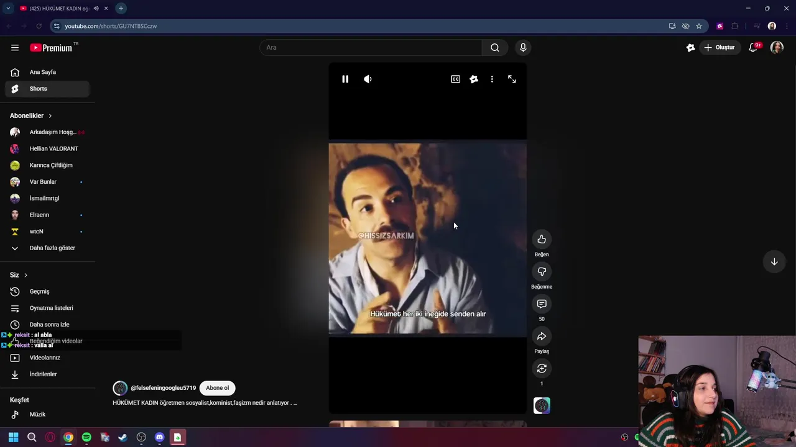This screenshot has width=796, height=447.
Task: Open Müzik under Keşfet
Action: (47, 414)
